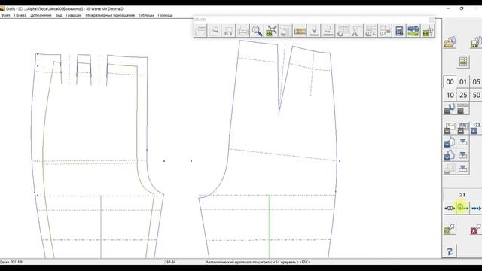Click the first plus piece icon in right panel
482x271 pixels.
(450, 142)
